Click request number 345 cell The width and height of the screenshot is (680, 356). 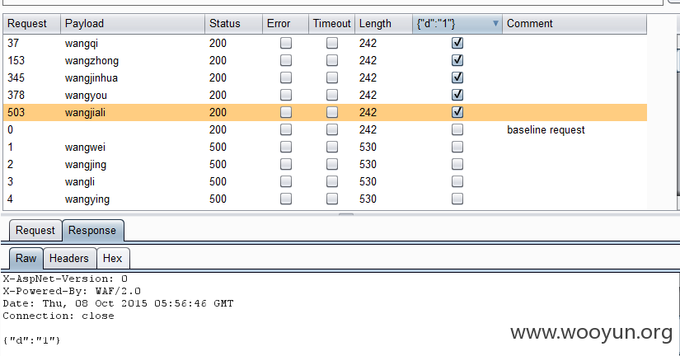coord(16,77)
